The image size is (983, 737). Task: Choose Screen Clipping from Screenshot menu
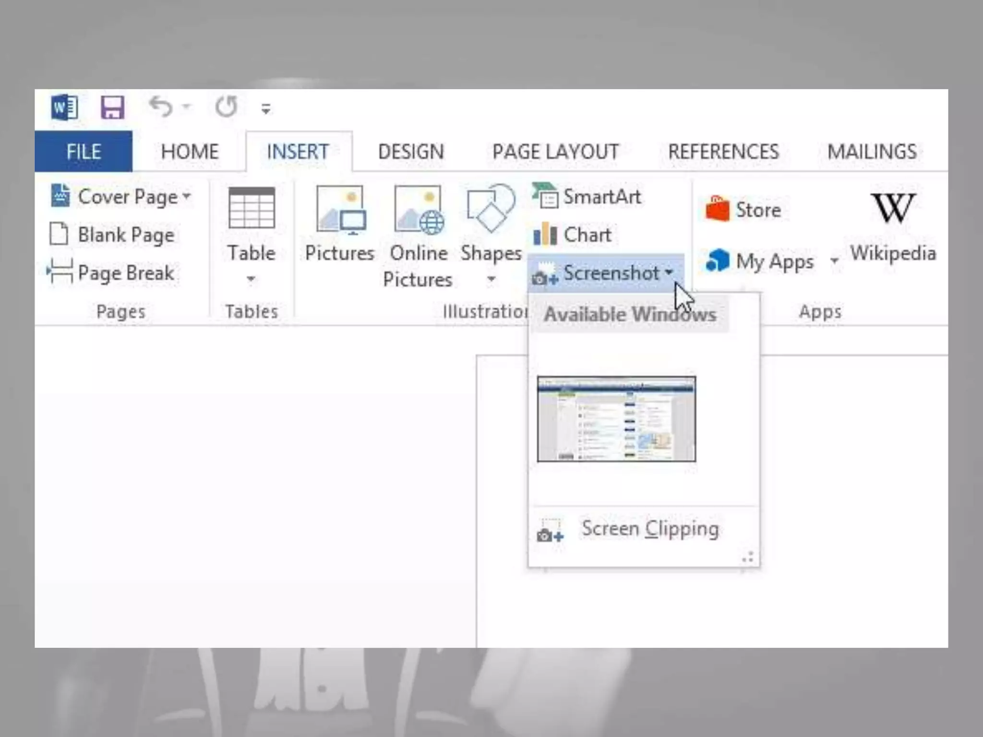649,529
